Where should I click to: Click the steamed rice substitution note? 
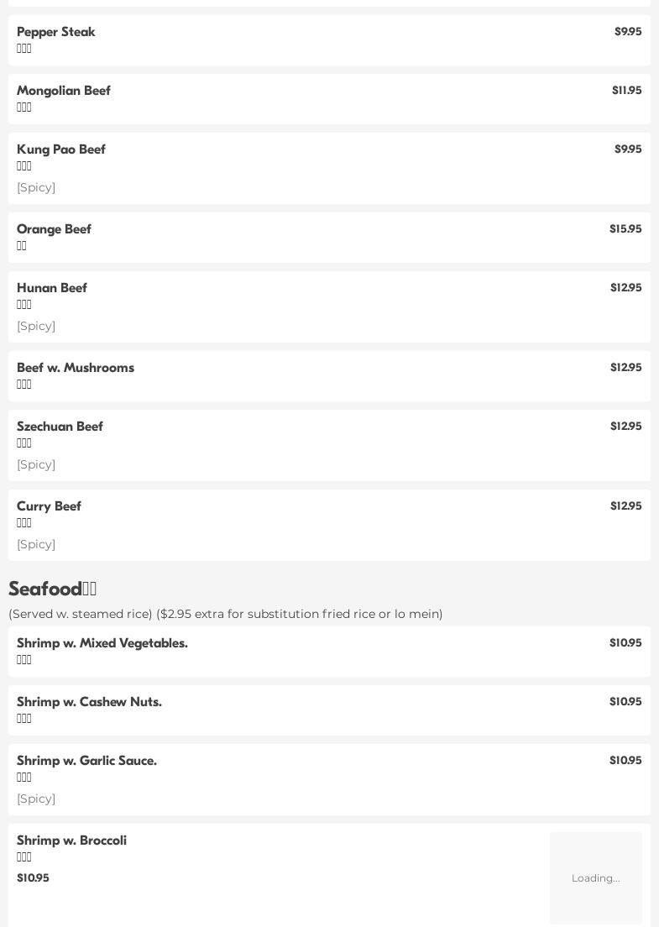[x=225, y=614]
